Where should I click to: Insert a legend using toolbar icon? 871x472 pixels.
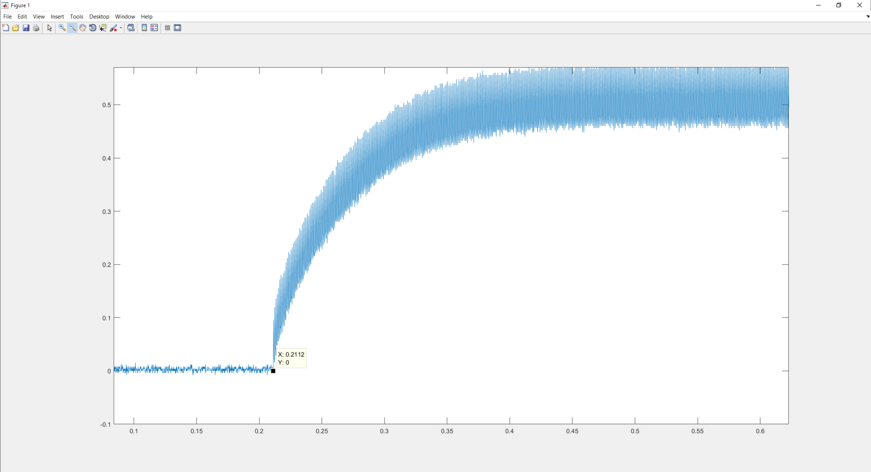[154, 28]
